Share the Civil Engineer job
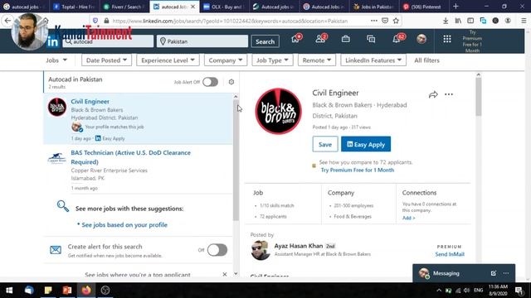The width and height of the screenshot is (531, 298). (x=433, y=94)
